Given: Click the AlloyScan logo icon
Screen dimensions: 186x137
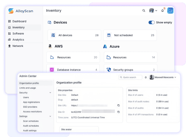Looking at the screenshot, I should pos(11,11).
